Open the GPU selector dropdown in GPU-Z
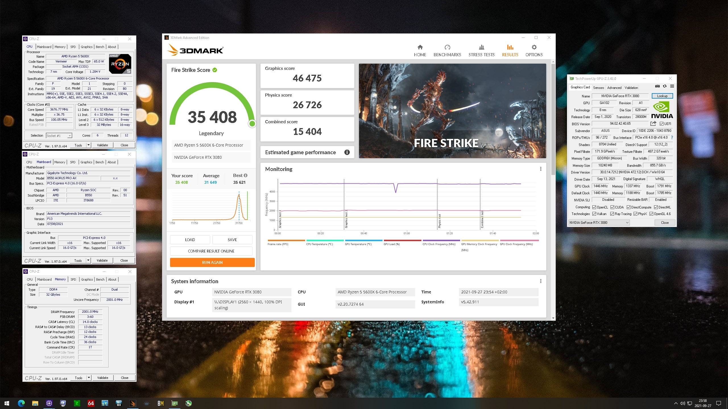Viewport: 728px width, 409px height. point(599,223)
